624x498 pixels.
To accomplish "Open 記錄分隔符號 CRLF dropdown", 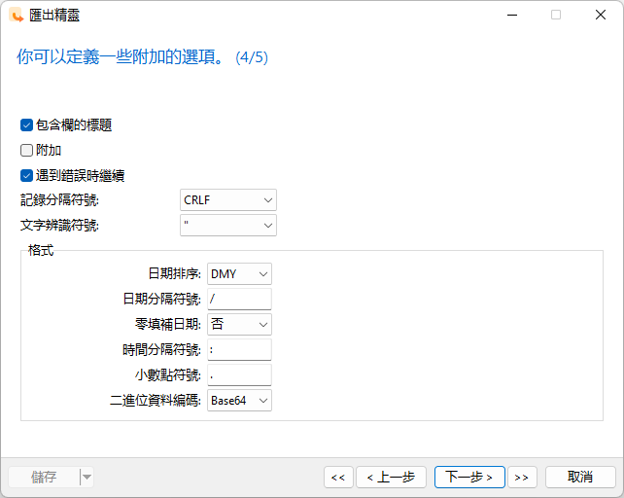I will (x=228, y=200).
